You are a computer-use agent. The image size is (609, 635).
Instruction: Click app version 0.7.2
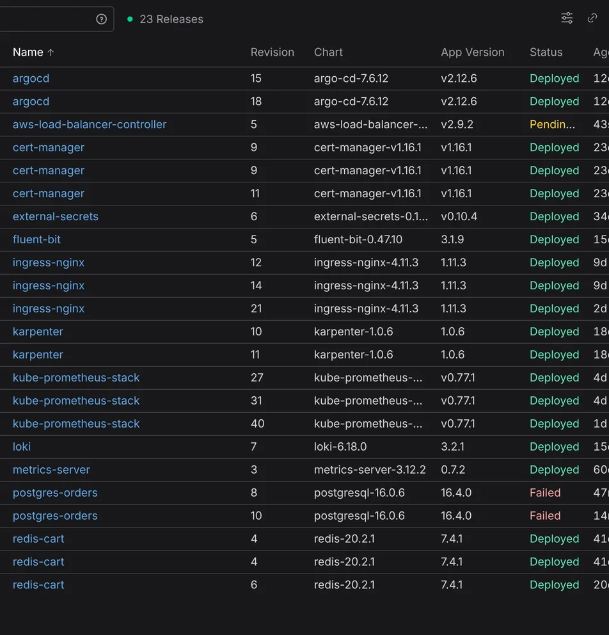click(453, 469)
